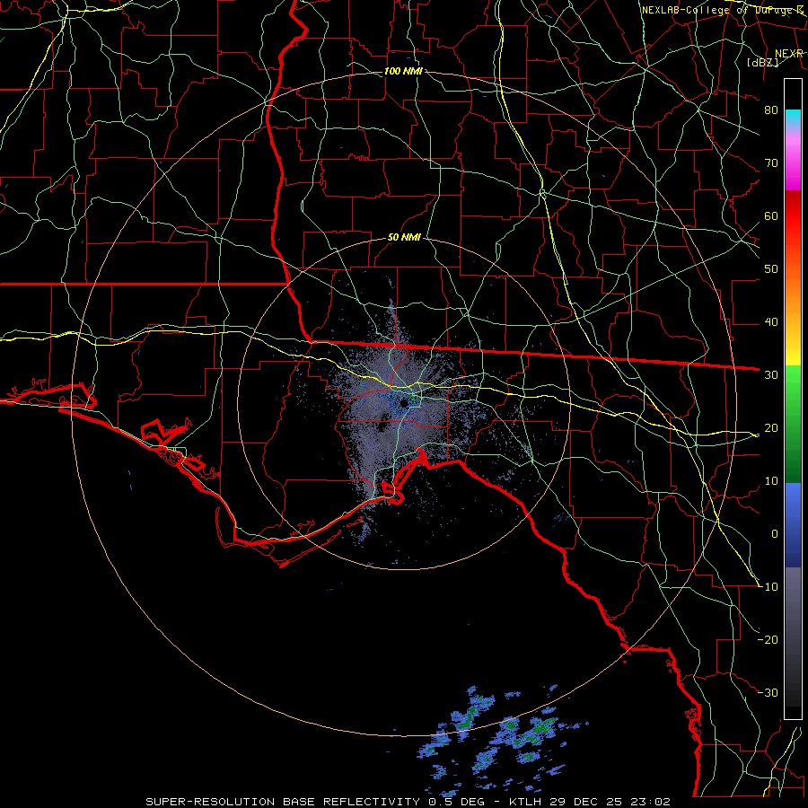Screen dimensions: 808x808
Task: Click the red band of the reflectivity colorbar
Action: (x=793, y=216)
